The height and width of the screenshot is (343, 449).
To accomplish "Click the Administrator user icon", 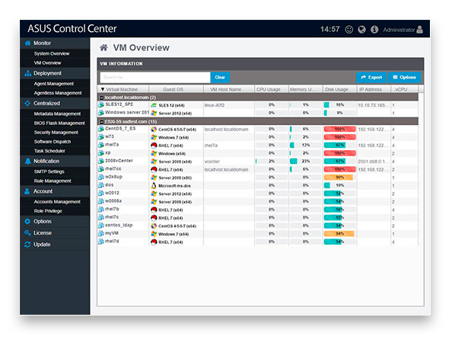I will 419,30.
